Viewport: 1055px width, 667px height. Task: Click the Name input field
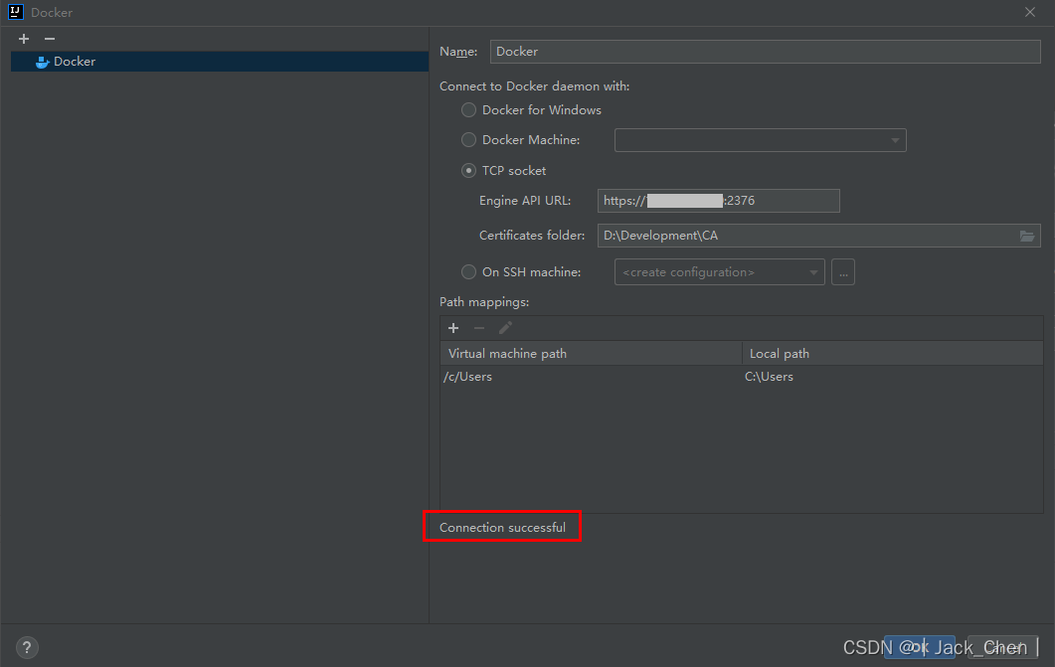(765, 52)
